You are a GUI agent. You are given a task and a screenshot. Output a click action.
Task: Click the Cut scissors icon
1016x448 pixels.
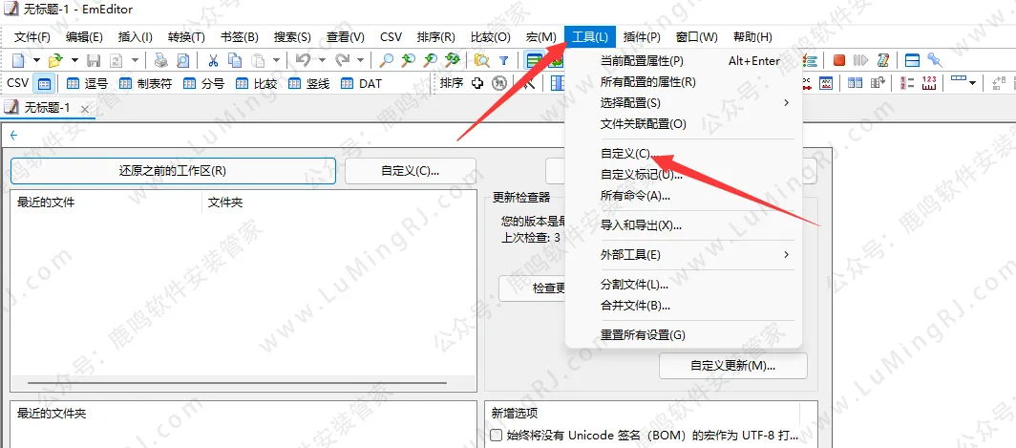(x=213, y=61)
